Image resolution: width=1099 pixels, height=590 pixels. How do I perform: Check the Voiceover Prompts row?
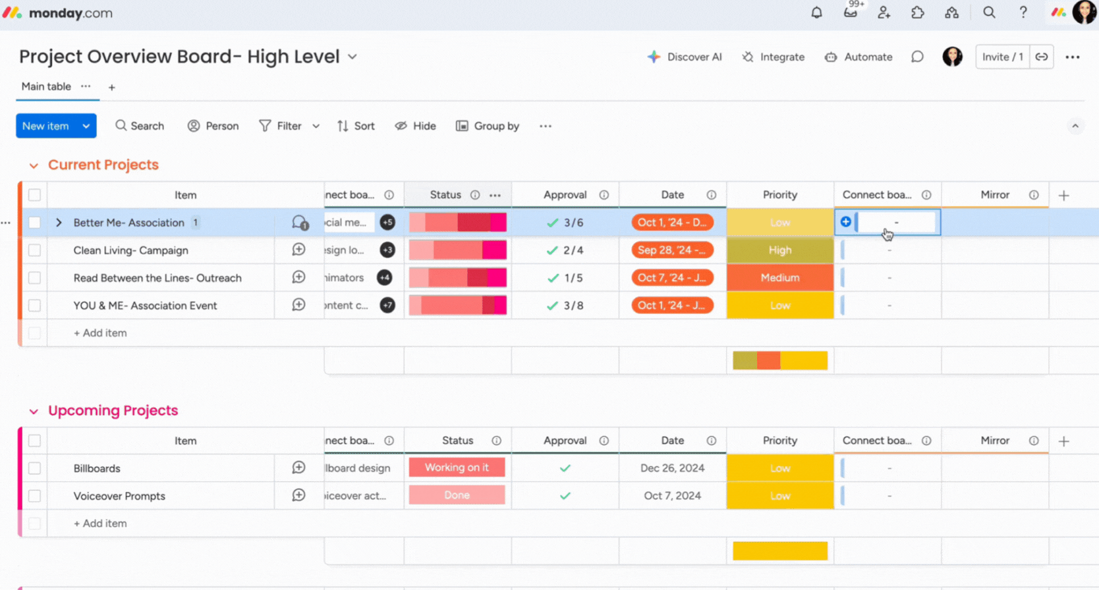(34, 496)
